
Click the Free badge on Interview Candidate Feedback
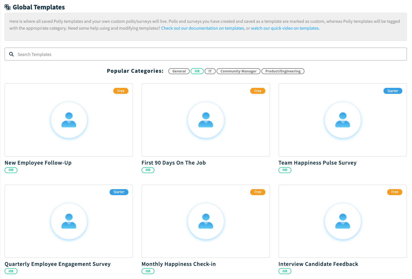tap(395, 192)
